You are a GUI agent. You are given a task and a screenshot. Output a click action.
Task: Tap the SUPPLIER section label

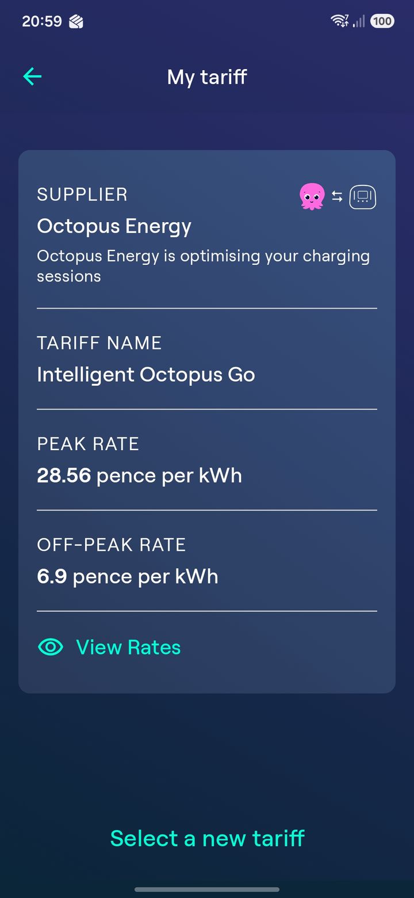(x=82, y=195)
